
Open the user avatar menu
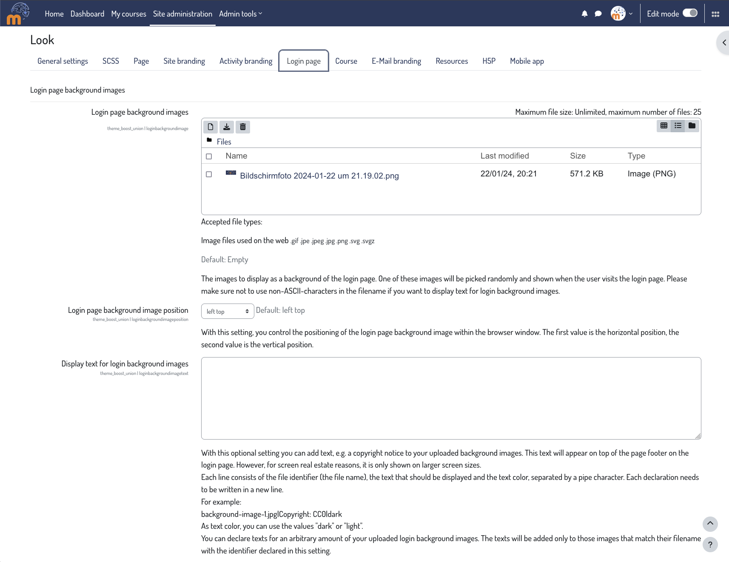(618, 13)
